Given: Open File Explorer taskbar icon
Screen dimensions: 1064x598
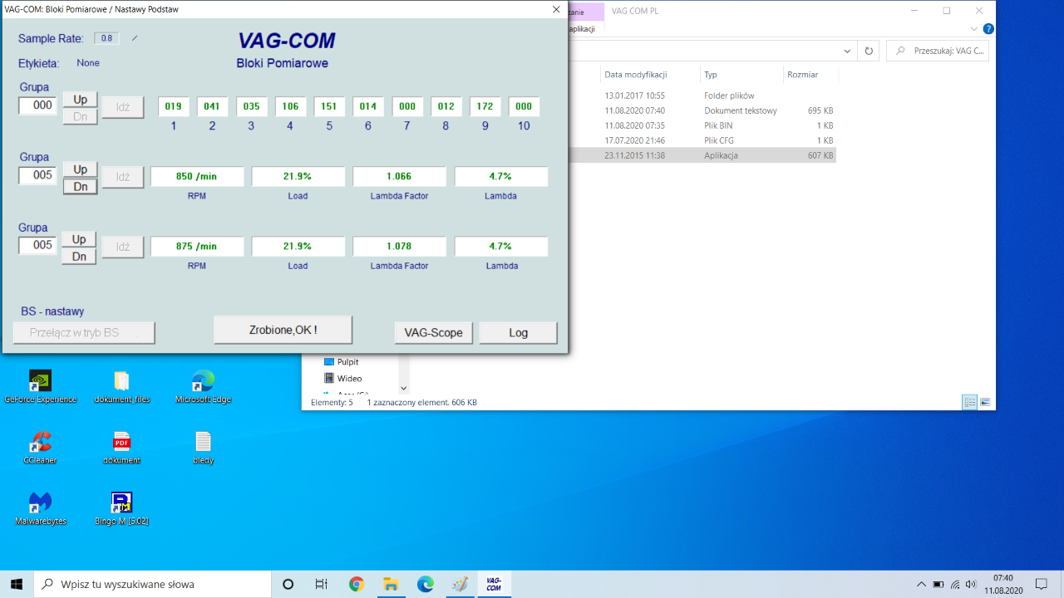Looking at the screenshot, I should coord(391,584).
